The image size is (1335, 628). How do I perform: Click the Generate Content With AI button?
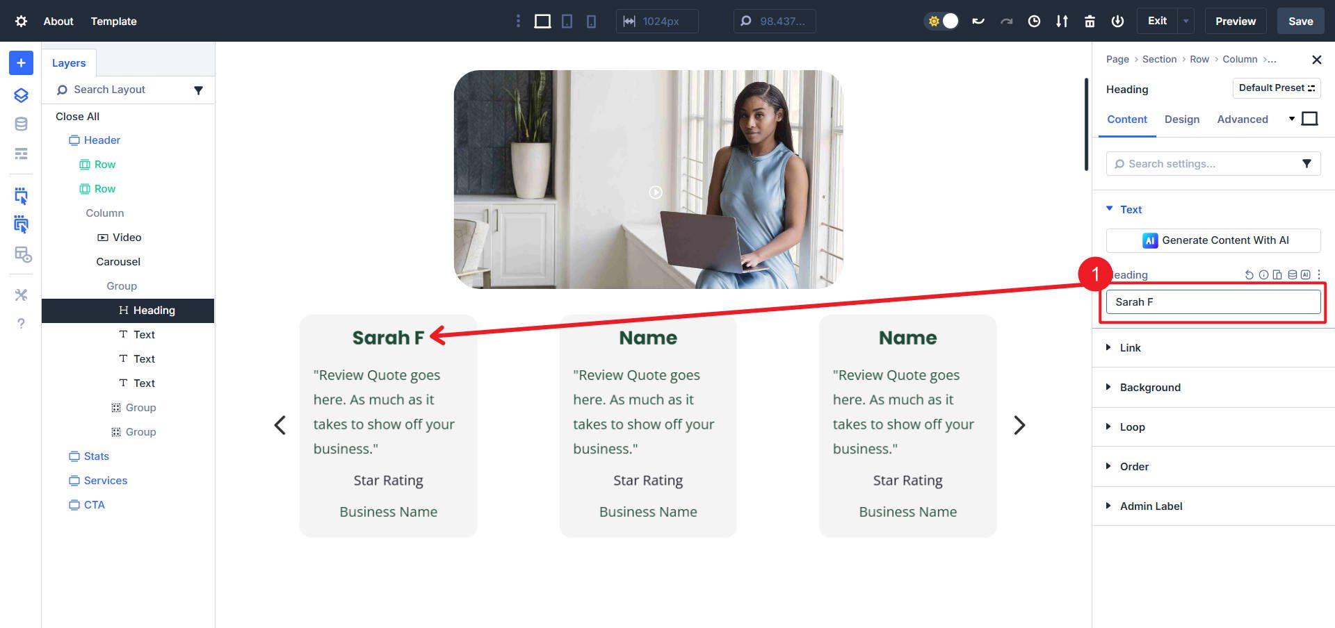click(x=1213, y=240)
